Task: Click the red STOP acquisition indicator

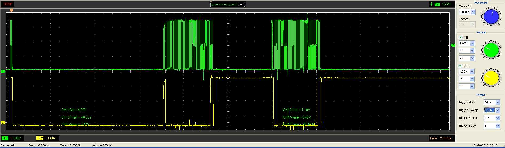Action: pos(8,4)
